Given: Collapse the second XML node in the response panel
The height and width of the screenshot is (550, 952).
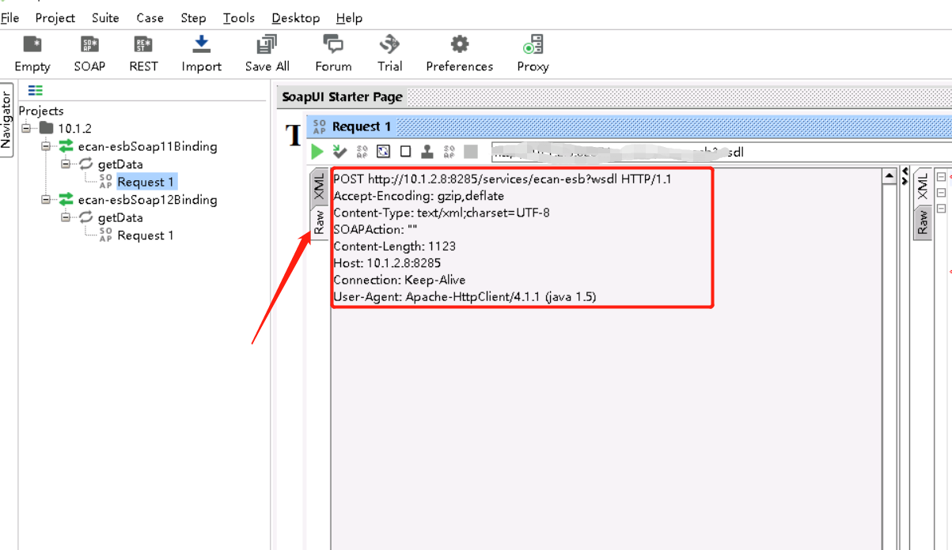Looking at the screenshot, I should click(941, 193).
